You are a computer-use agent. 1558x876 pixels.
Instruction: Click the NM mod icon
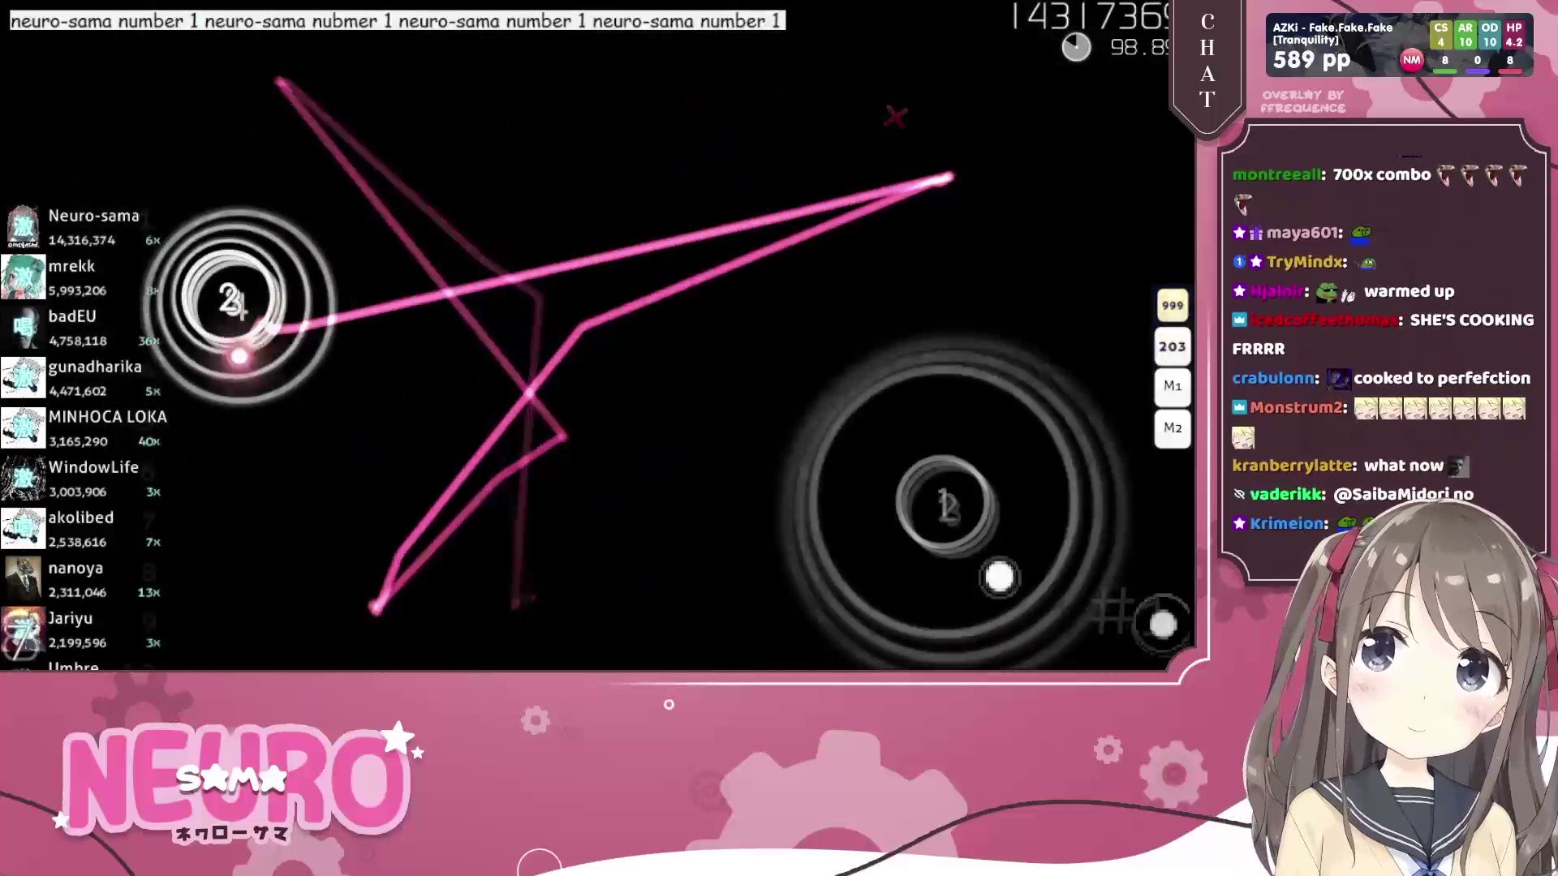point(1411,60)
